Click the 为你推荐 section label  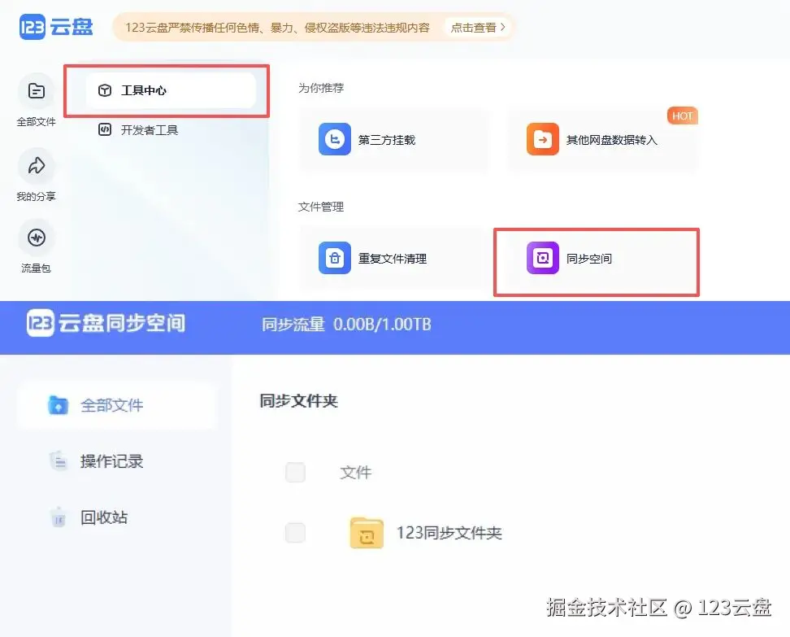321,88
